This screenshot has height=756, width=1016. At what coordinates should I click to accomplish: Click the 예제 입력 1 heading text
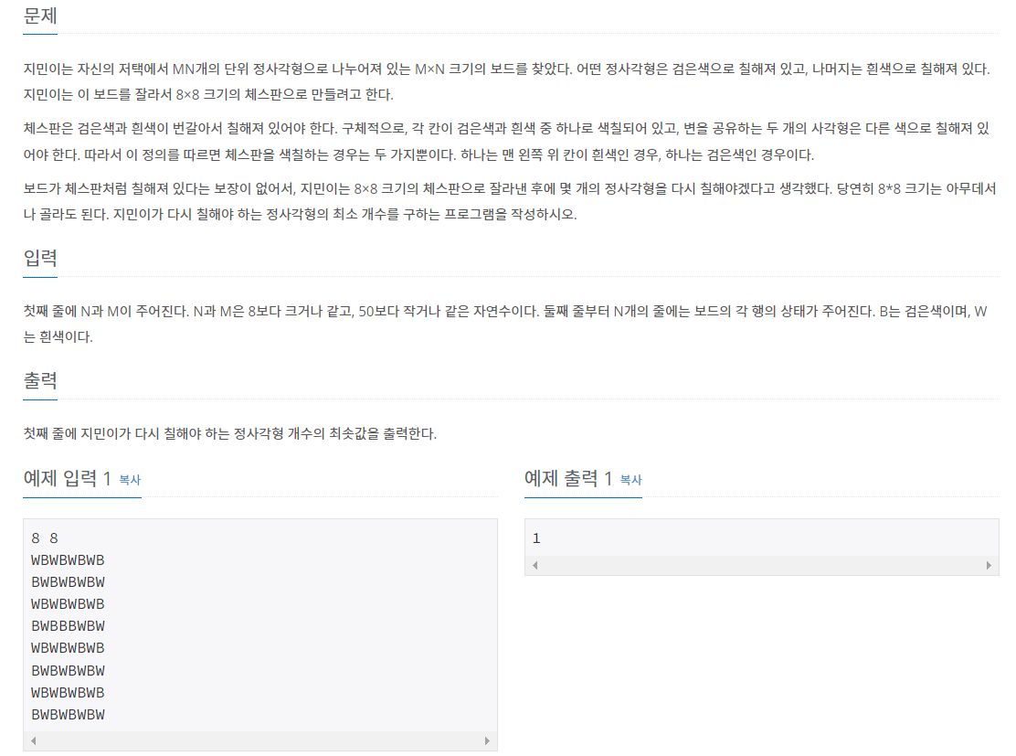pos(67,478)
